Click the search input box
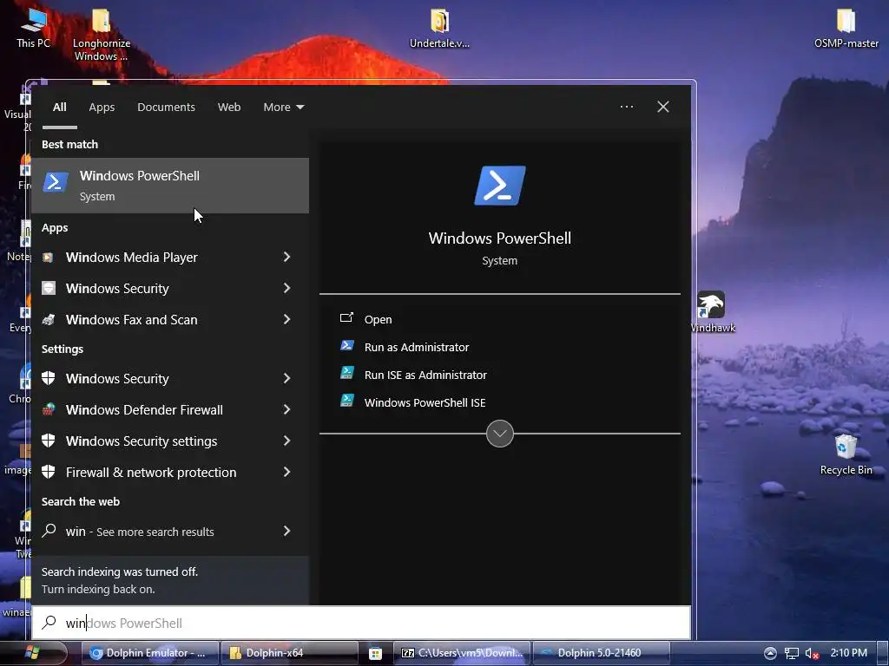The width and height of the screenshot is (889, 666). point(361,623)
